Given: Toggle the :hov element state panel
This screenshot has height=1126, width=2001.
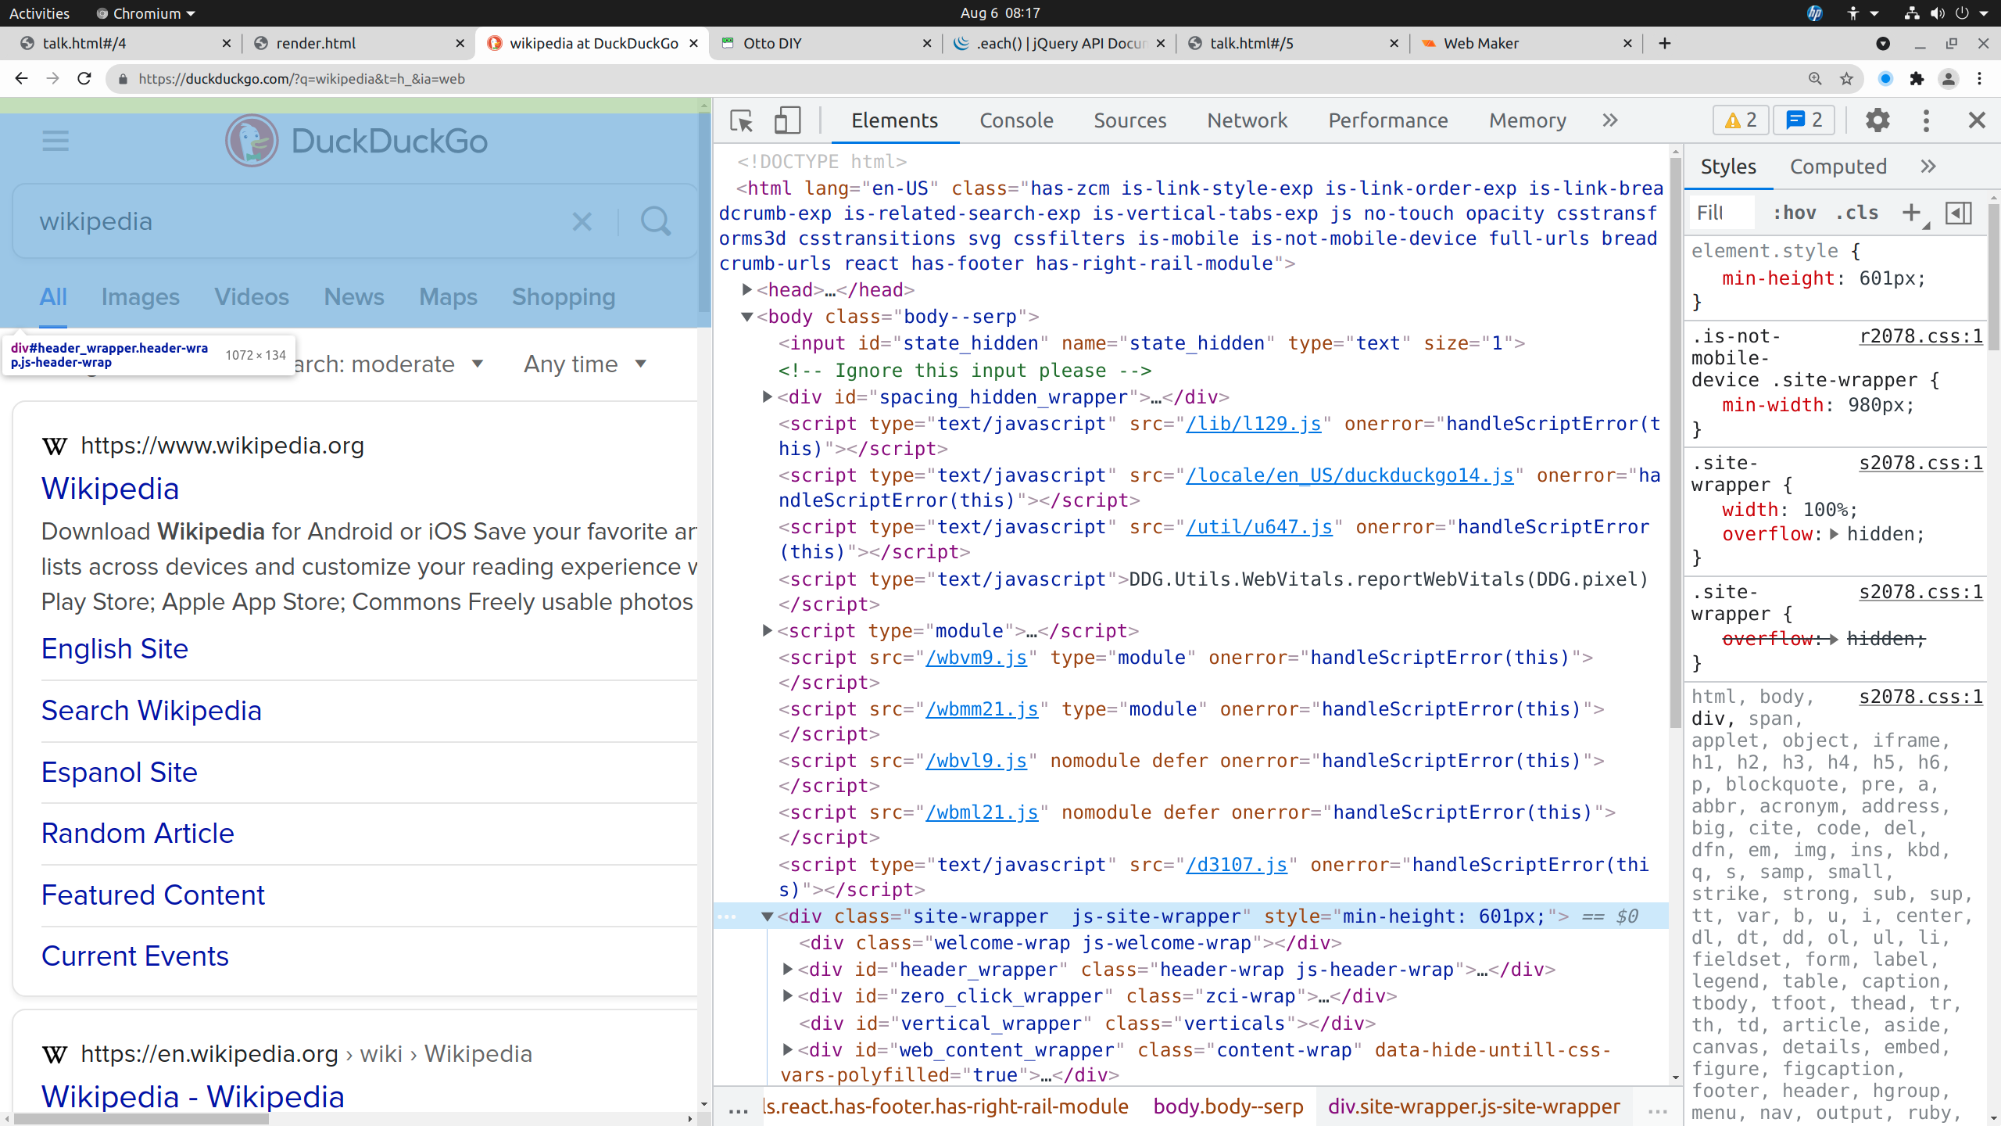Looking at the screenshot, I should (1794, 213).
